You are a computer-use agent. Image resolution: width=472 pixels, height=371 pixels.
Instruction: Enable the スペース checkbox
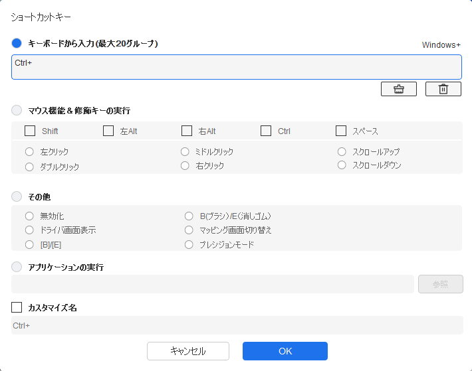coord(341,131)
